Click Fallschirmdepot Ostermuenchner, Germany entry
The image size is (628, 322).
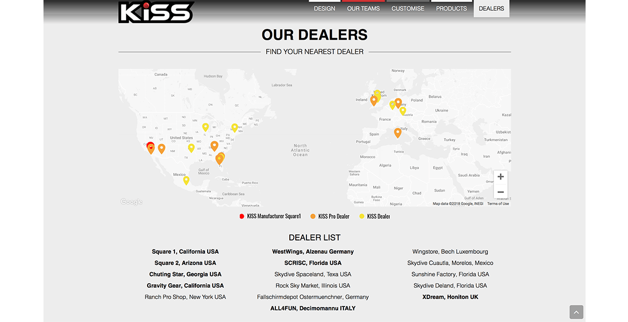click(313, 297)
